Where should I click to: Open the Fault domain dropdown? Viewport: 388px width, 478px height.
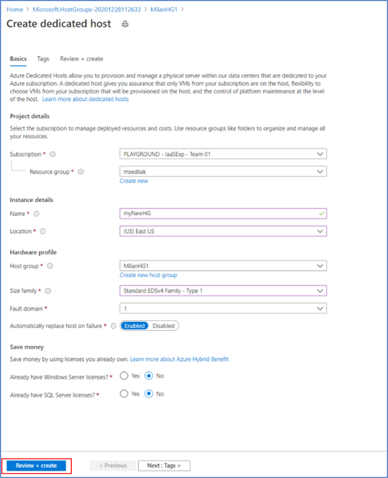(x=223, y=309)
